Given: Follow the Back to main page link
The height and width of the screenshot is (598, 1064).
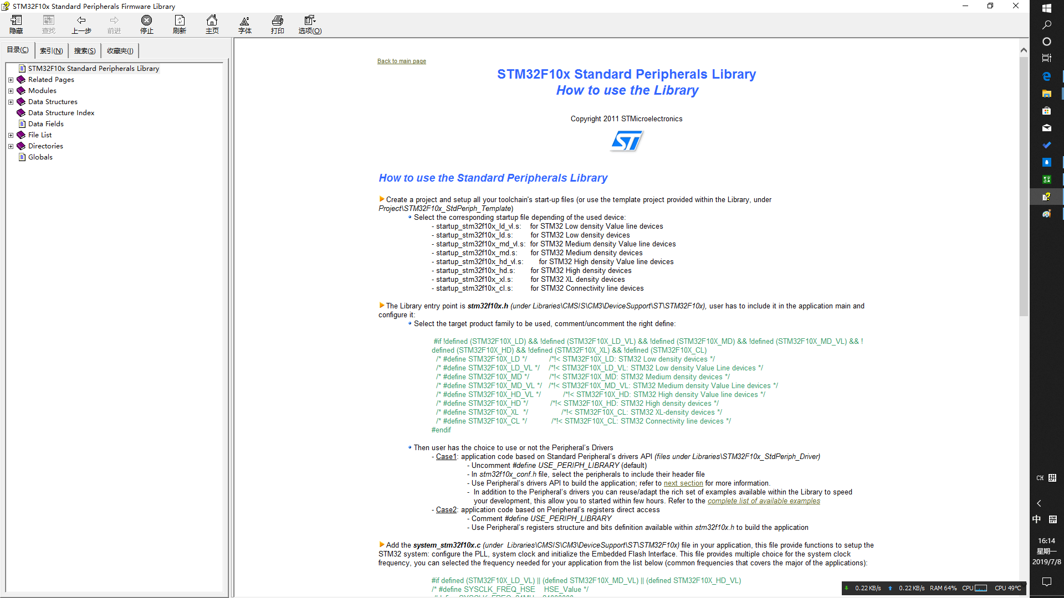Looking at the screenshot, I should pyautogui.click(x=402, y=61).
